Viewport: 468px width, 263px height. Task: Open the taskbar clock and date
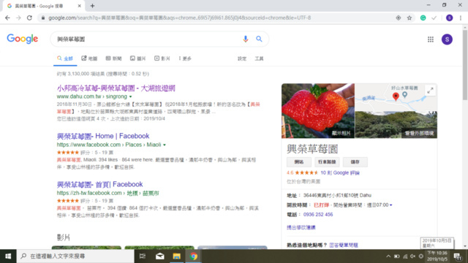pyautogui.click(x=437, y=256)
